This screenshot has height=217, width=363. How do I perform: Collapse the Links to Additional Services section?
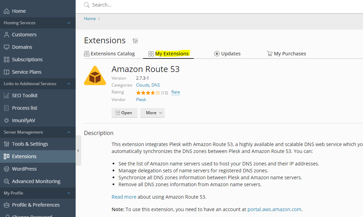(69, 84)
